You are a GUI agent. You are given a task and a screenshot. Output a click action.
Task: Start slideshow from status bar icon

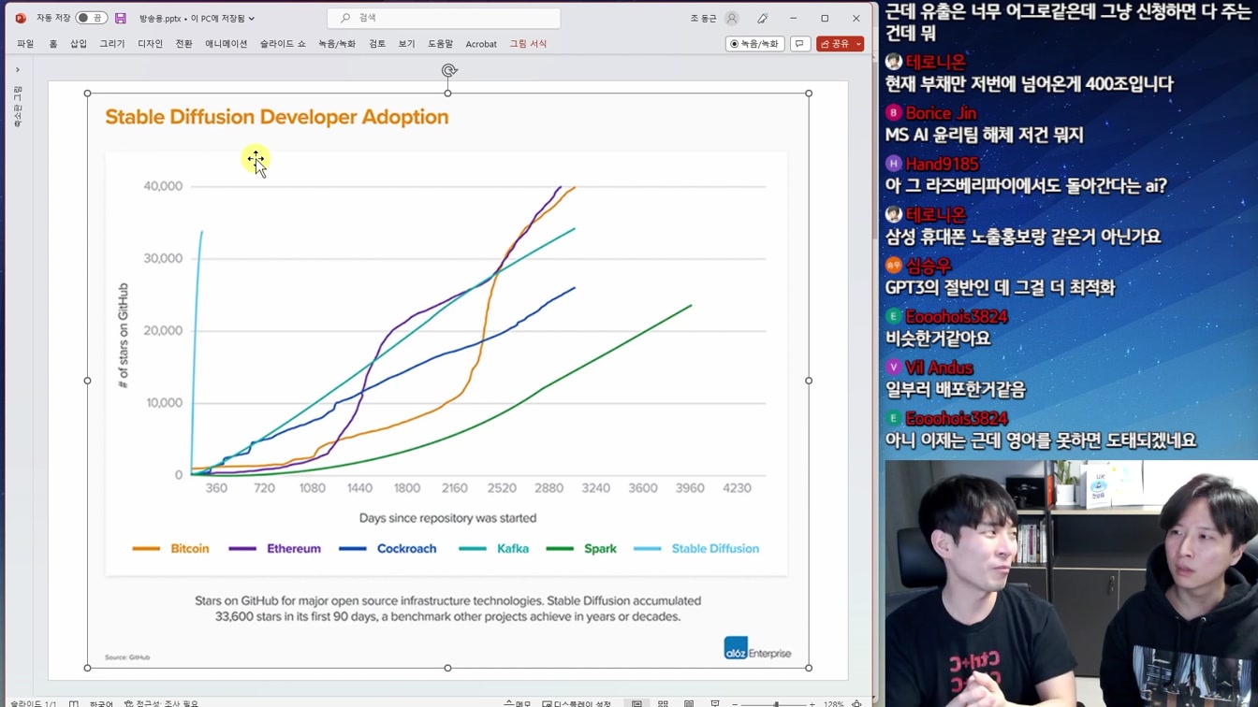pyautogui.click(x=715, y=703)
